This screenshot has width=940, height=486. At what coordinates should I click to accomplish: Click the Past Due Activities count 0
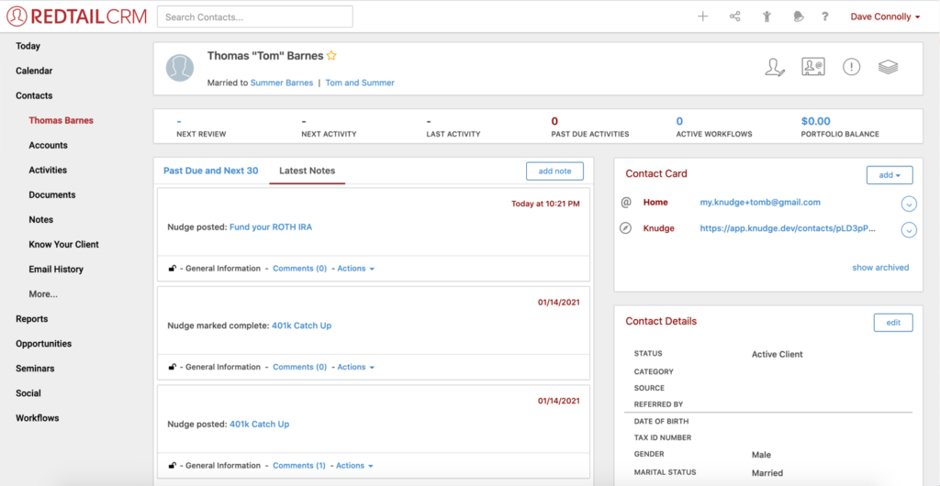(554, 121)
